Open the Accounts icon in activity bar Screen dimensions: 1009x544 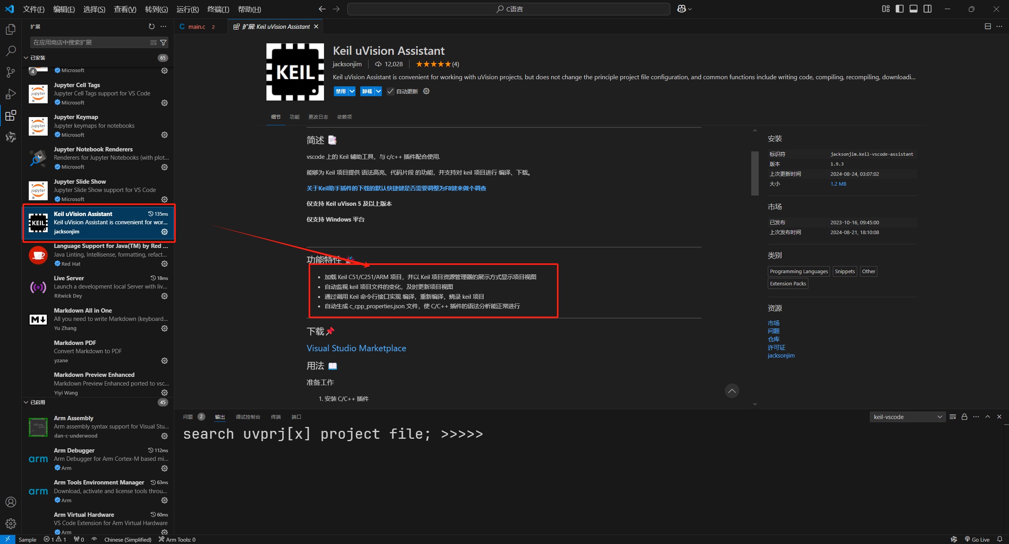11,502
